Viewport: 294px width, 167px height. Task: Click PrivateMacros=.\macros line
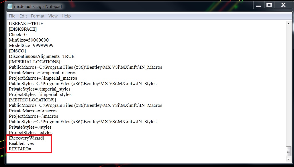pos(33,111)
